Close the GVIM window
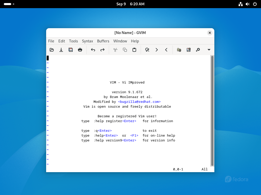 (x=210, y=33)
